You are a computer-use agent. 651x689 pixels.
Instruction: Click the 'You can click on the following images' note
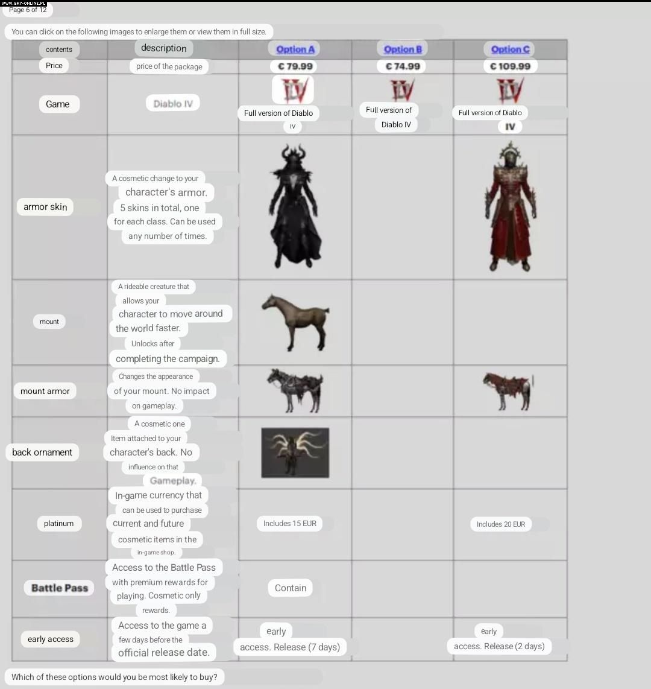pos(139,31)
